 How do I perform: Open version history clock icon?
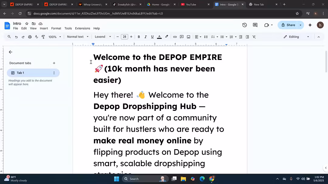pyautogui.click(x=244, y=25)
